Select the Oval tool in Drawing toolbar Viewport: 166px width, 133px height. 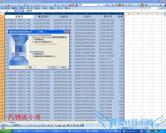34,125
